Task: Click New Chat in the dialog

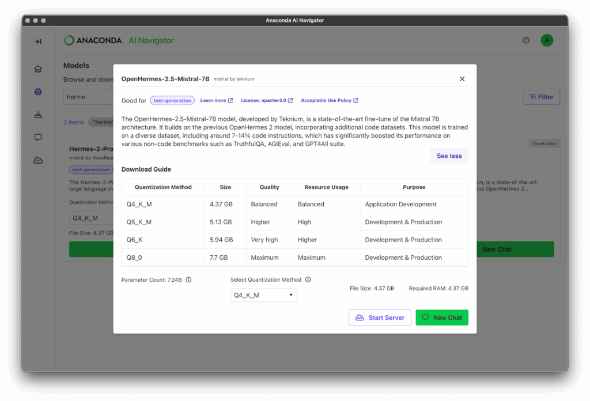Action: pyautogui.click(x=442, y=317)
